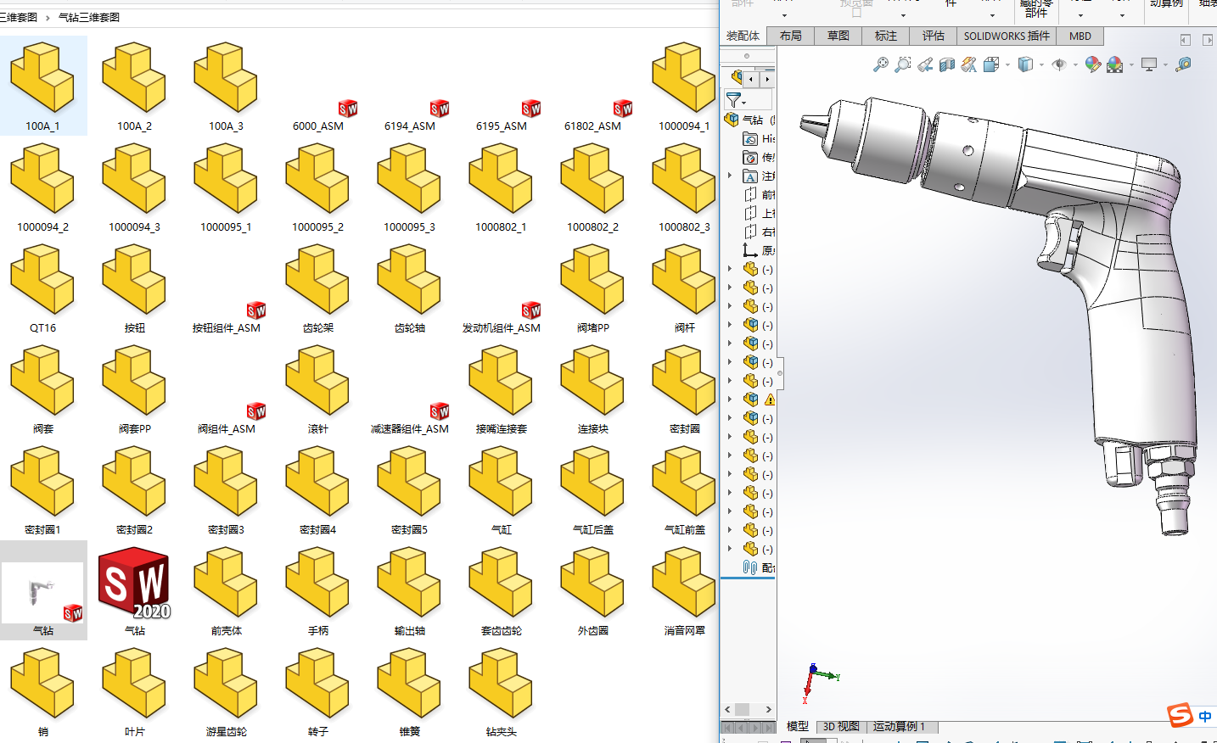The height and width of the screenshot is (743, 1217).
Task: Switch to the 草图 tab
Action: (x=838, y=36)
